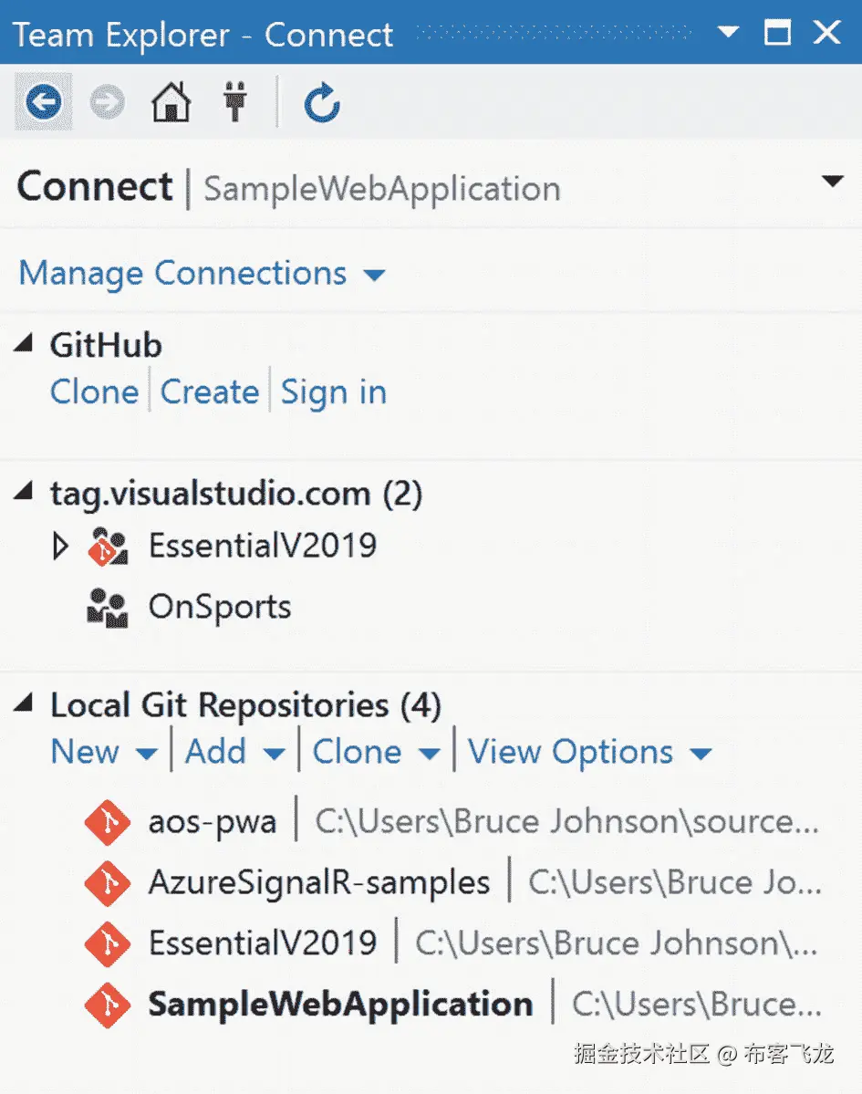Screen dimensions: 862x1094
Task: Refresh the Team Explorer panel
Action: [322, 103]
